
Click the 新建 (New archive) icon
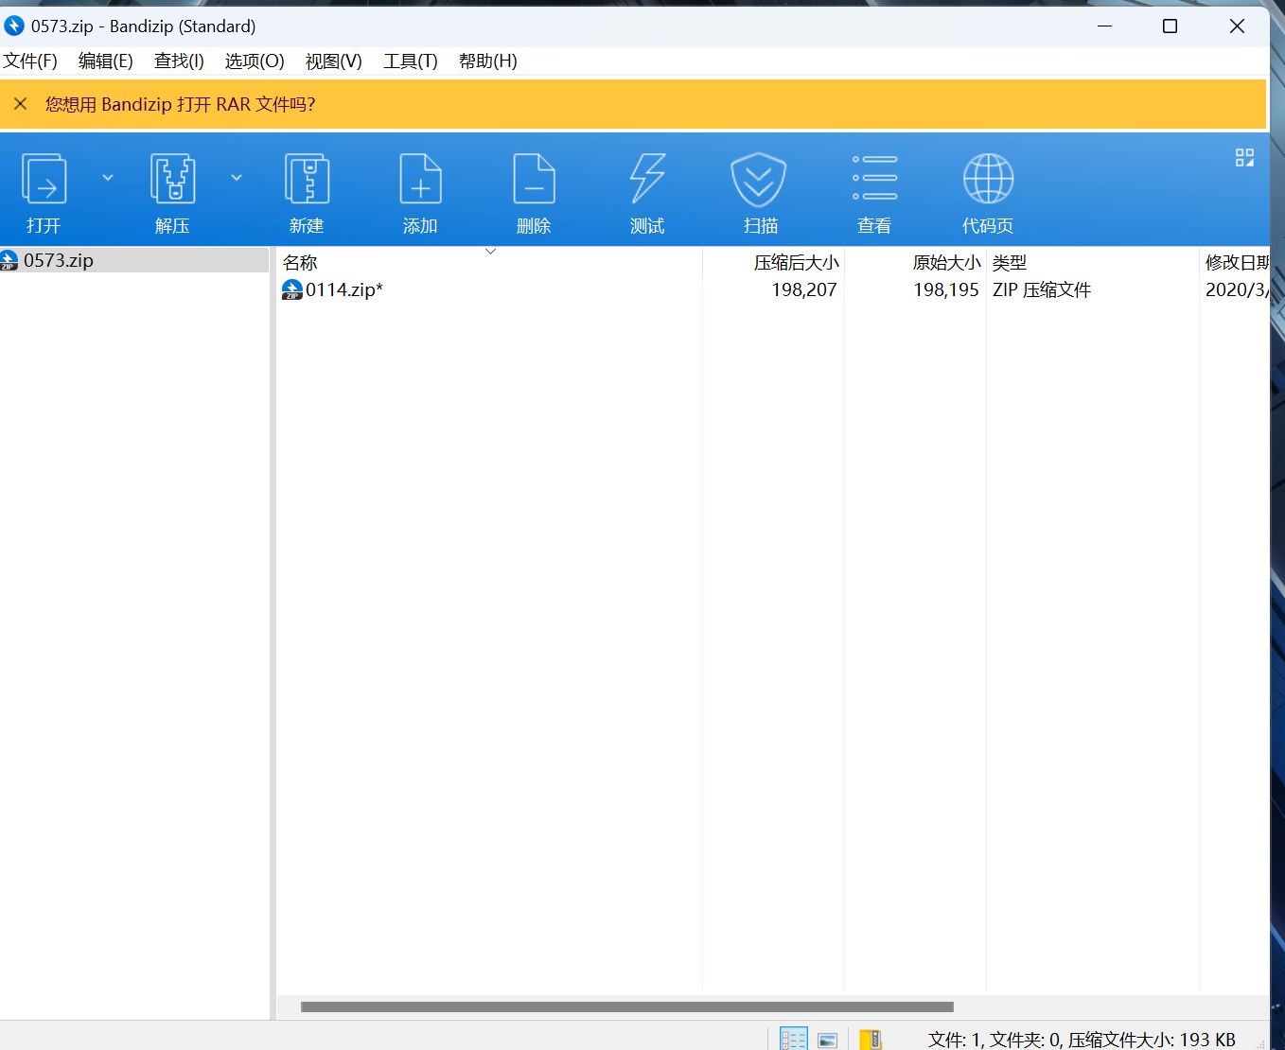pyautogui.click(x=307, y=179)
